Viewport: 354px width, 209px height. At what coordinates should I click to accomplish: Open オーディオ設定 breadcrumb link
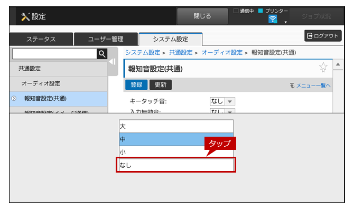(x=222, y=53)
